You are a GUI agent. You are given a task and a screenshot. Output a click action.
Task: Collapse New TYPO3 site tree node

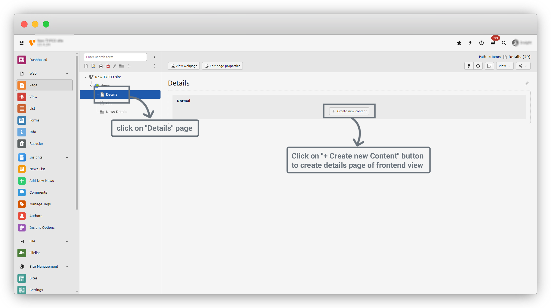(x=86, y=77)
